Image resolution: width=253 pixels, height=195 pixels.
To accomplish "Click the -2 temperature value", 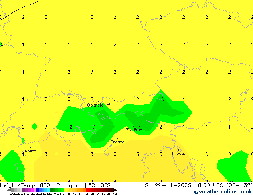I will click(69, 127).
